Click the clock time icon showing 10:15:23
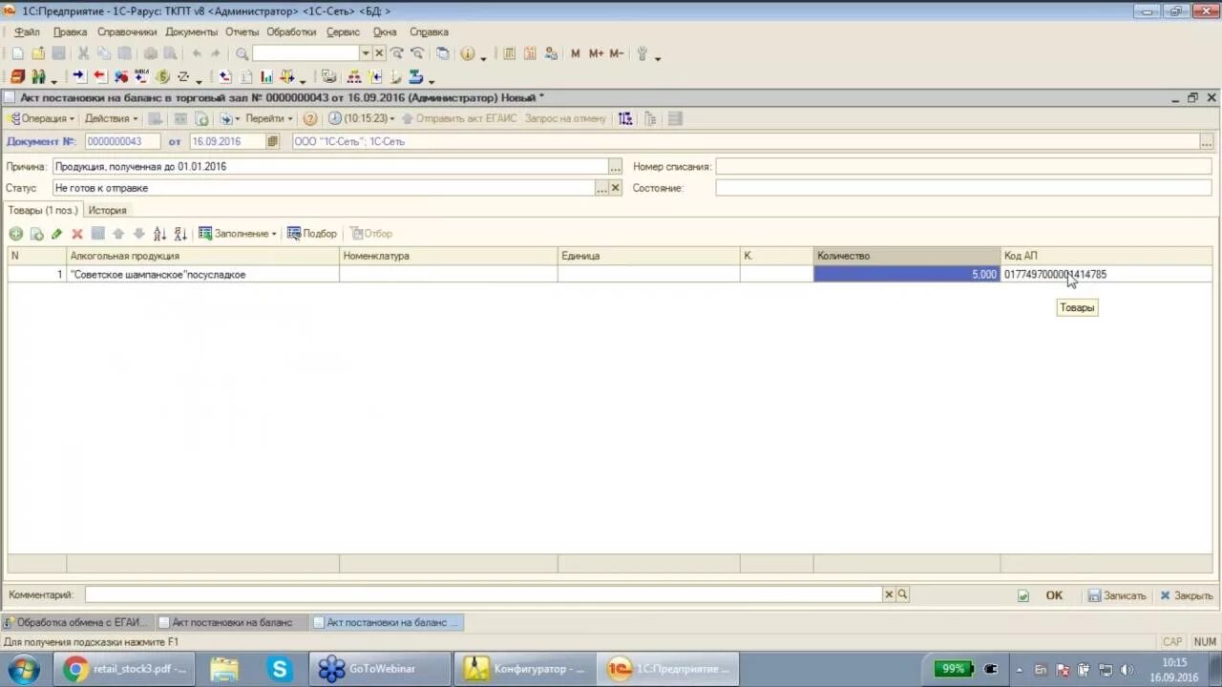The image size is (1222, 687). tap(335, 118)
